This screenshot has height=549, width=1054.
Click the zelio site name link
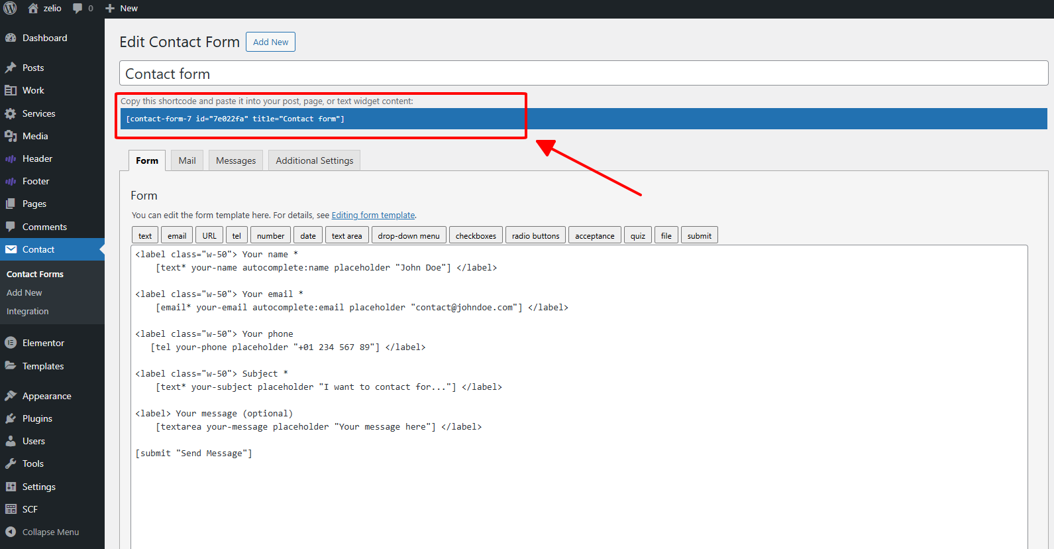pos(52,9)
